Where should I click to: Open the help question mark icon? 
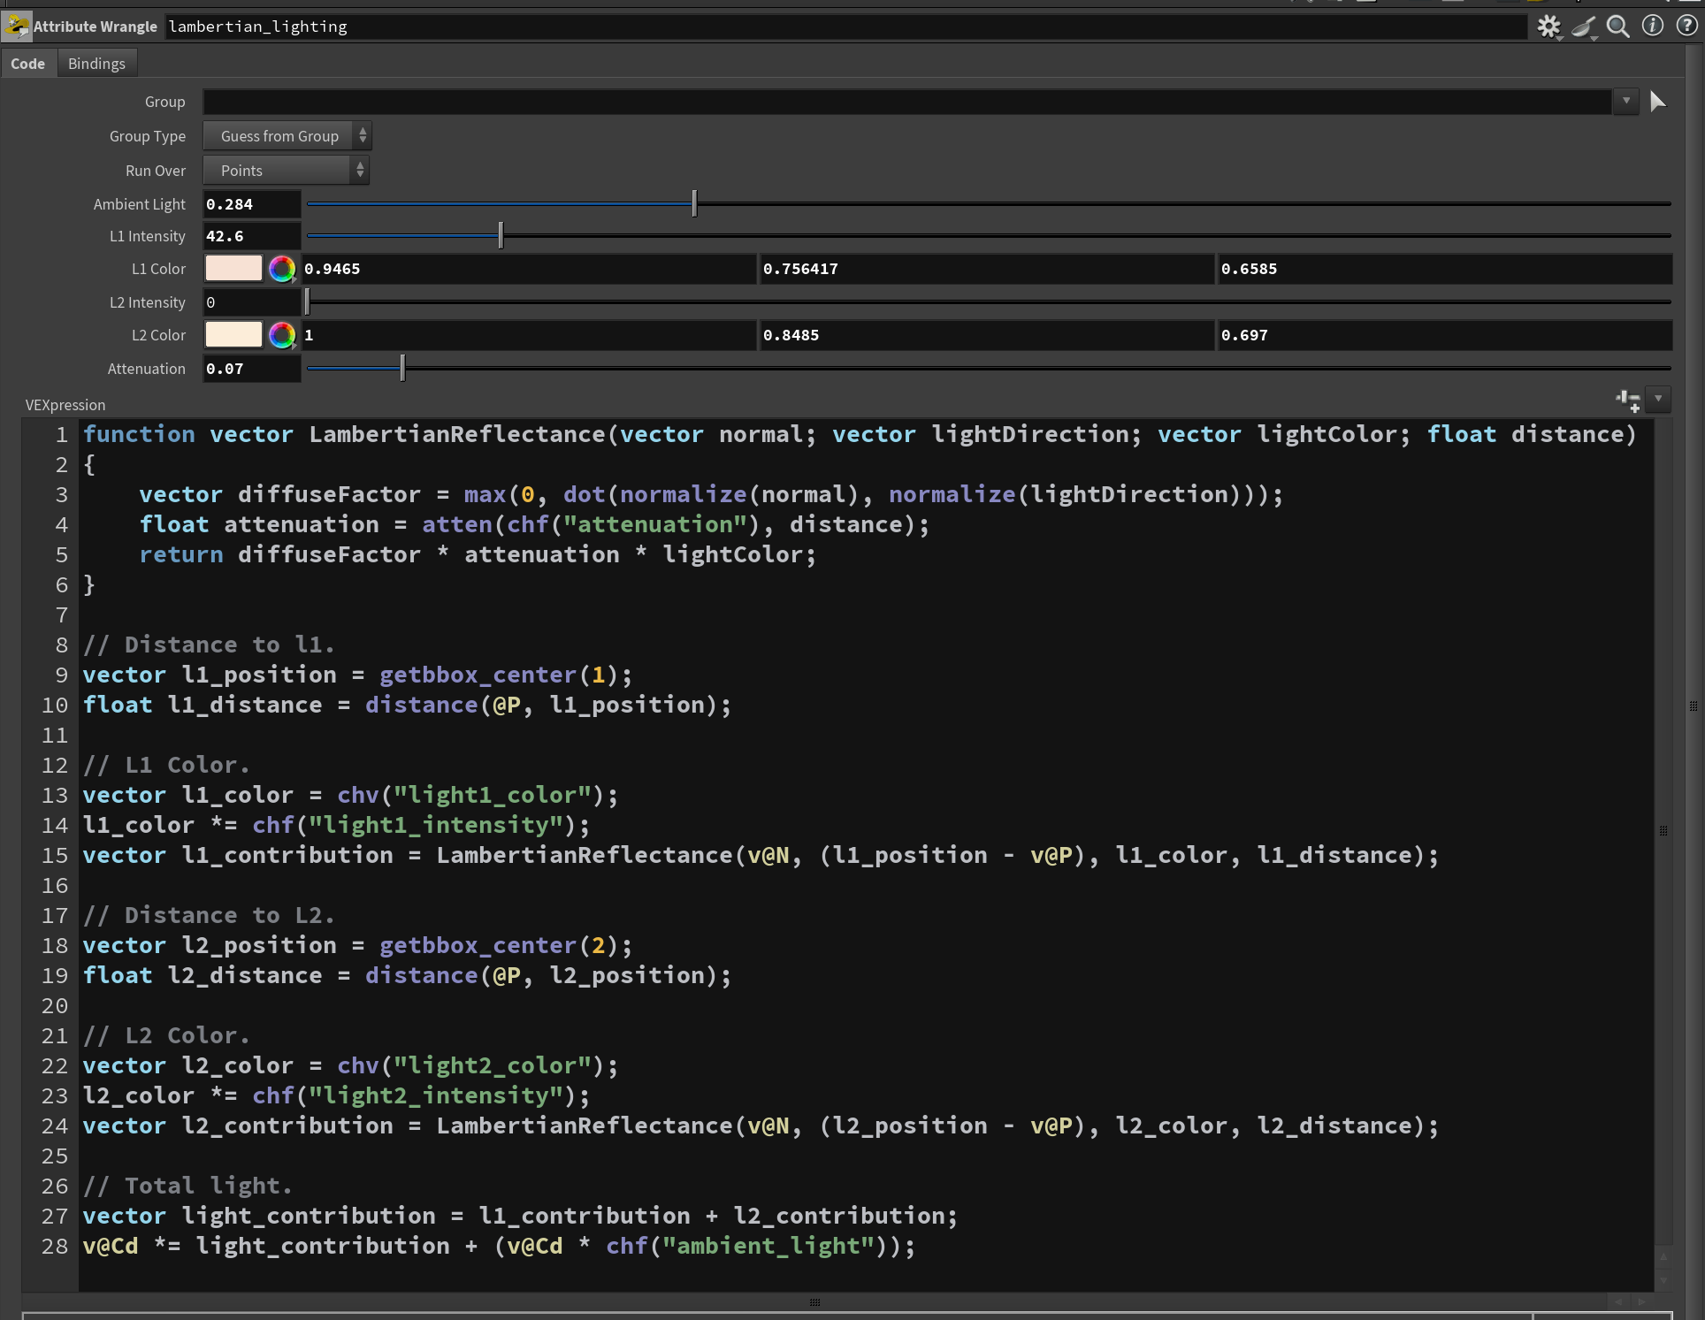(1686, 26)
